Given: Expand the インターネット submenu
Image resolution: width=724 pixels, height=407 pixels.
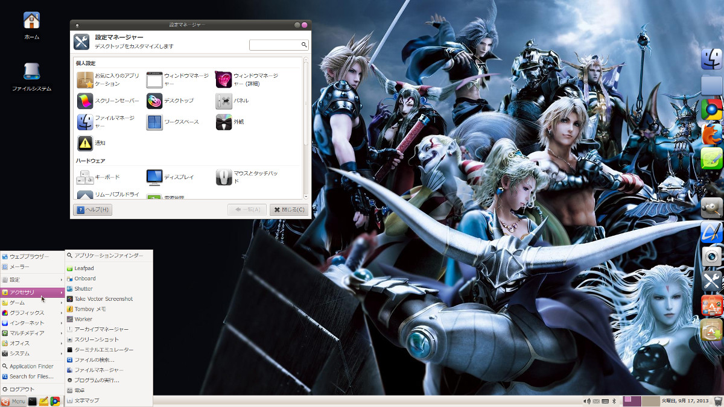Looking at the screenshot, I should tap(32, 323).
